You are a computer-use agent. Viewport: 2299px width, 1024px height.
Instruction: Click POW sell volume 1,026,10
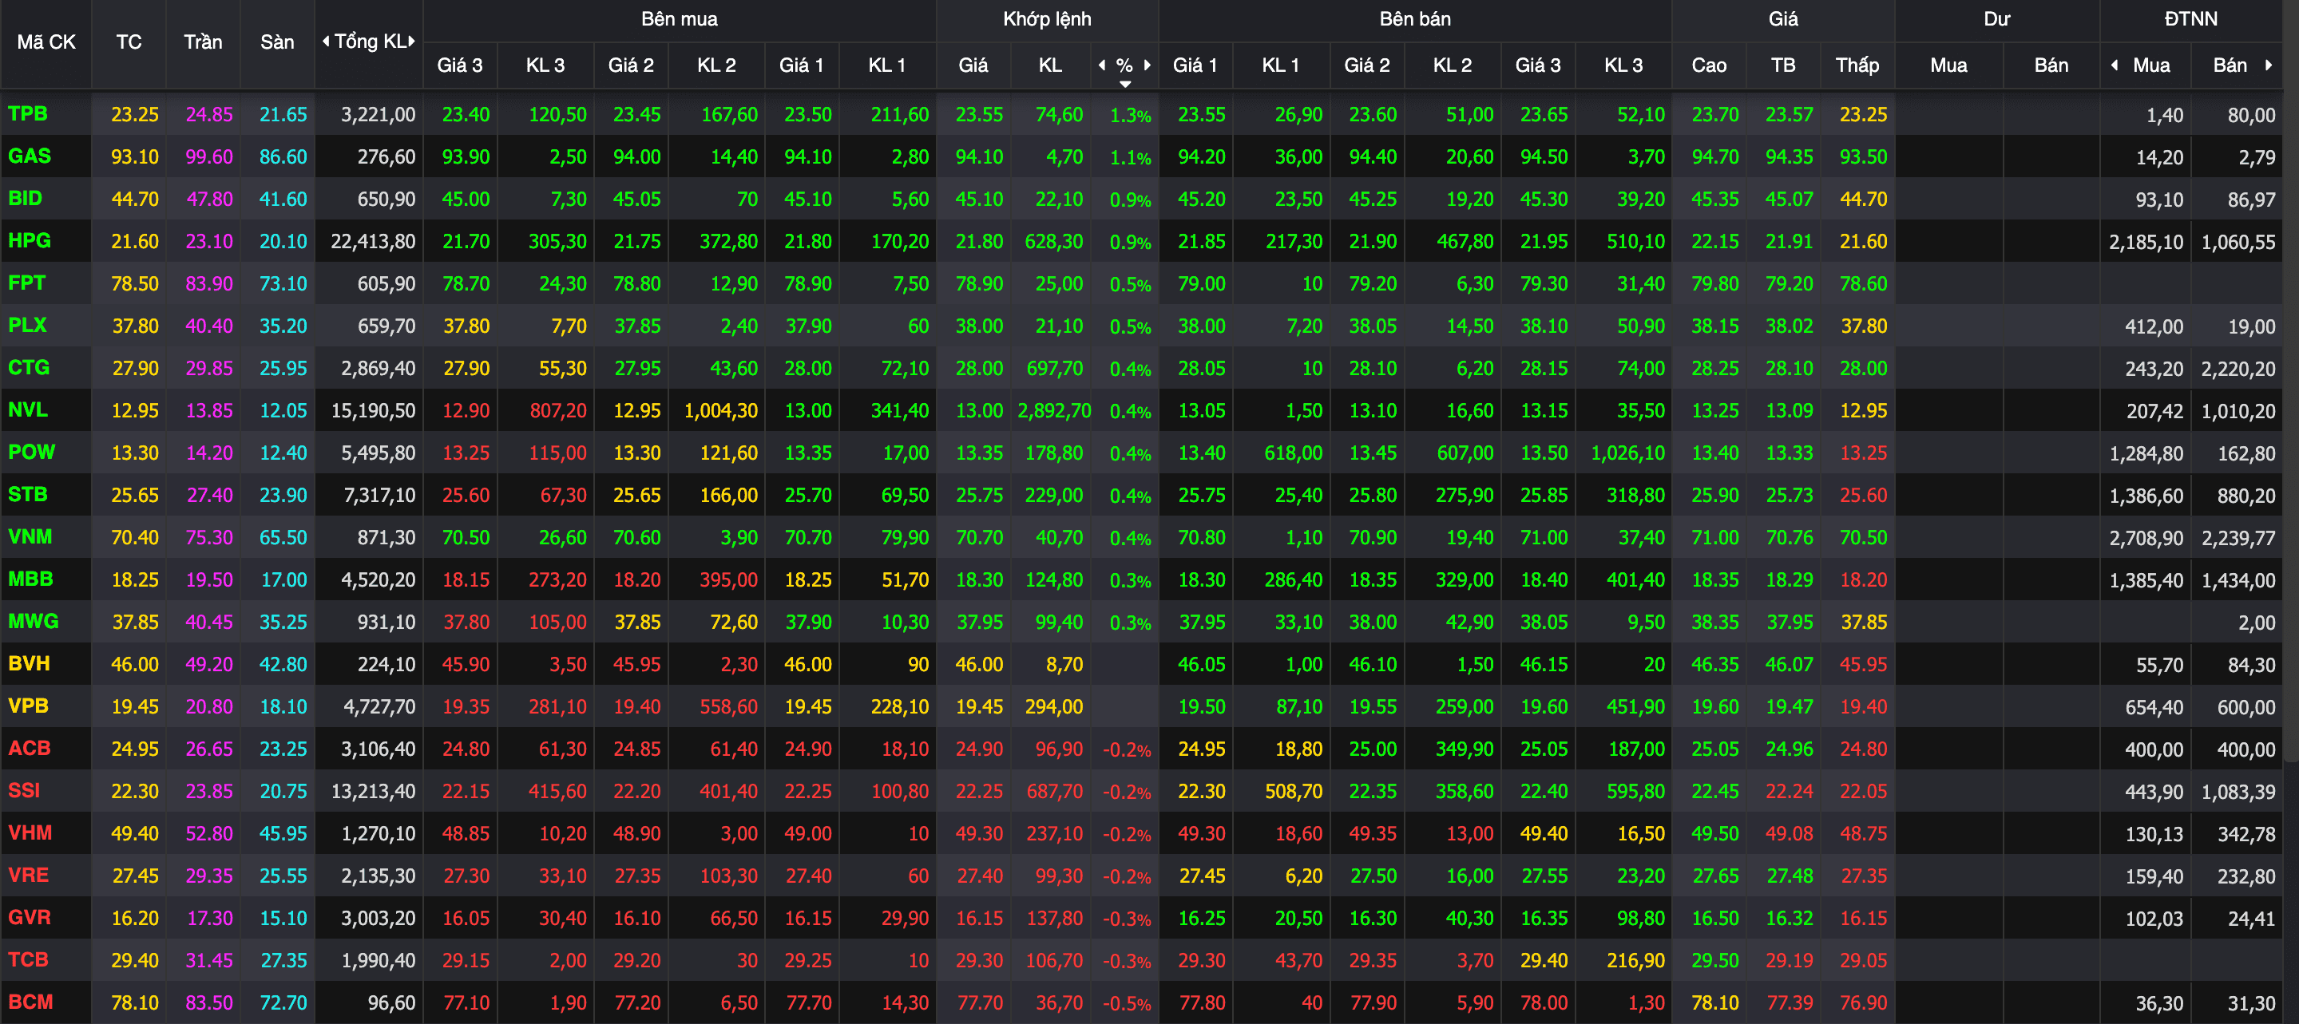[x=1628, y=453]
